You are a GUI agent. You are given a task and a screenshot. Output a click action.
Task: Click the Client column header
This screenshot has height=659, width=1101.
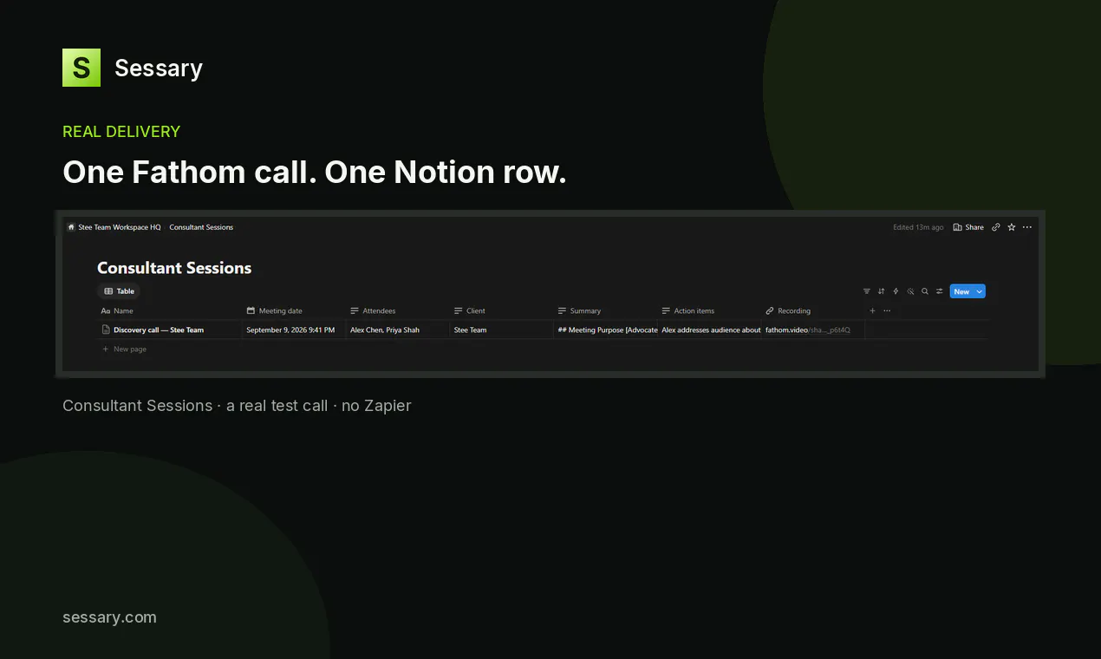470,310
